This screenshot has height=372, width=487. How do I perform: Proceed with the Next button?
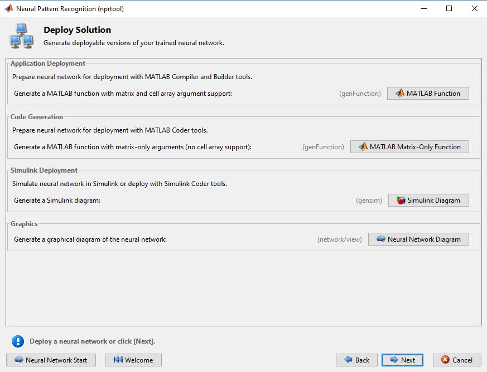pyautogui.click(x=403, y=360)
